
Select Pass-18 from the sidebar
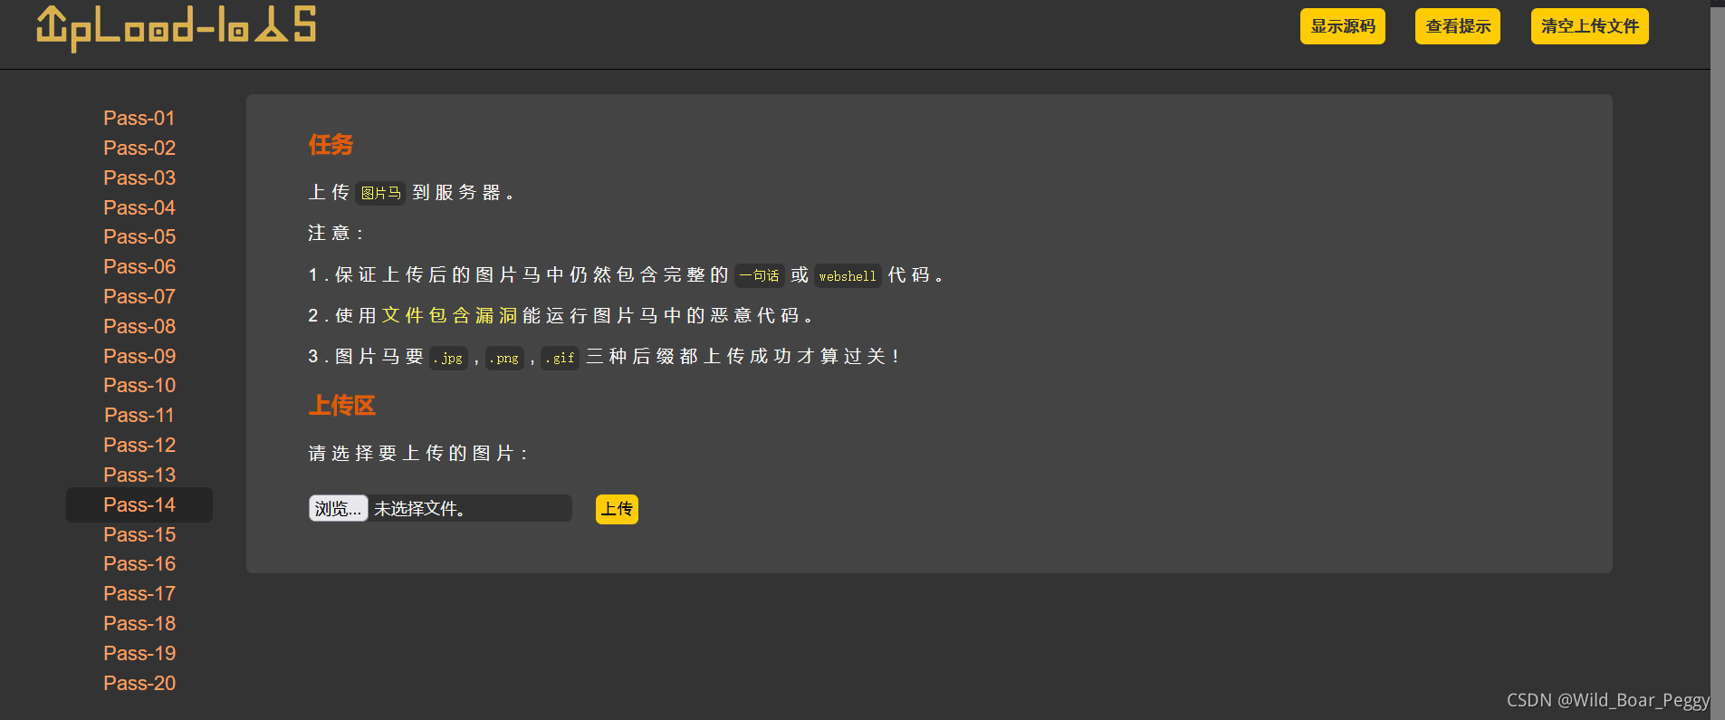coord(139,623)
